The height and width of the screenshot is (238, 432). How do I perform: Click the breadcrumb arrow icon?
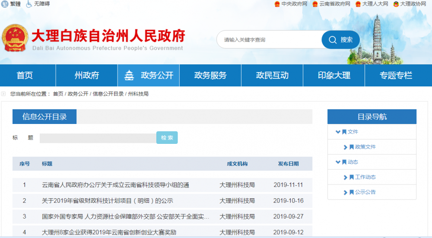coord(3,94)
